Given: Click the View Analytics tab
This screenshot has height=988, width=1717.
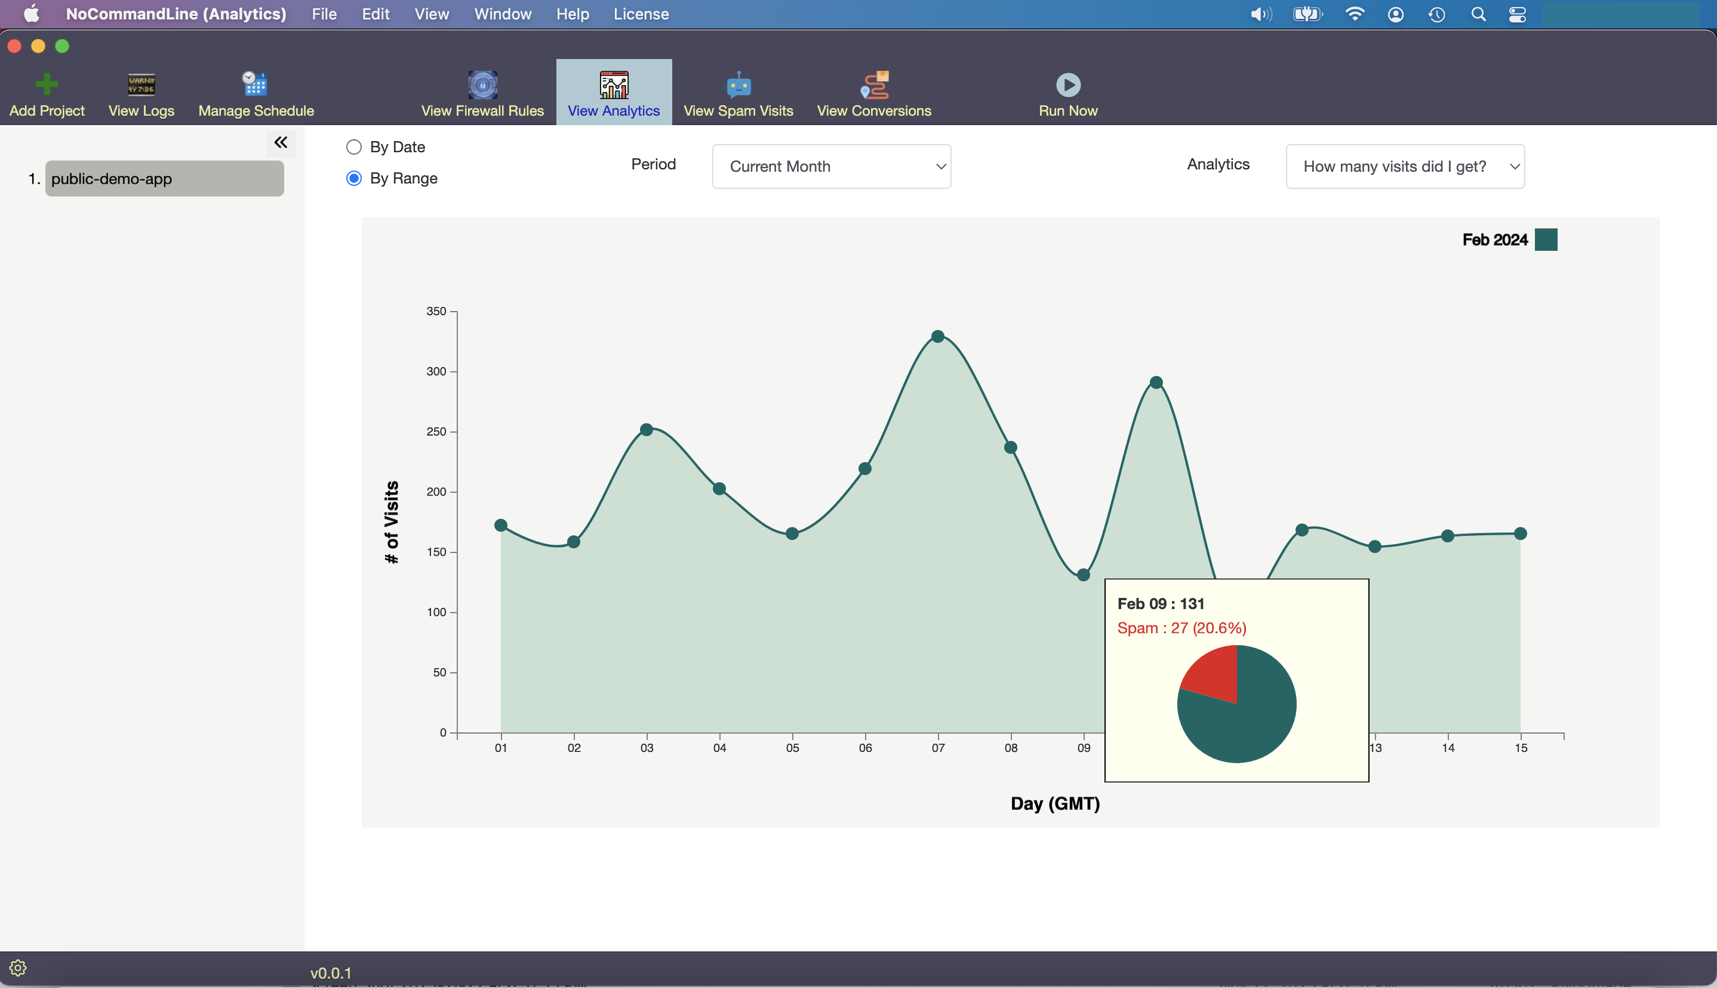Looking at the screenshot, I should pyautogui.click(x=613, y=93).
